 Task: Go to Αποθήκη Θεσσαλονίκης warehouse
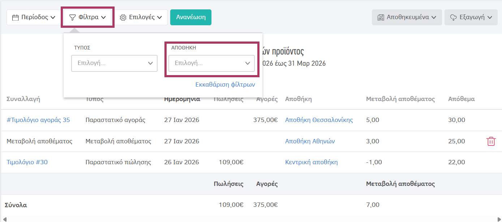point(319,120)
